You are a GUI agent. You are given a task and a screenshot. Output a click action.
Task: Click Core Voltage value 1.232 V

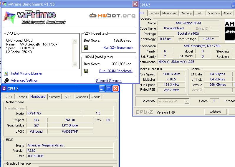208,39
